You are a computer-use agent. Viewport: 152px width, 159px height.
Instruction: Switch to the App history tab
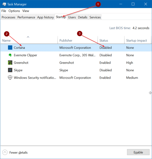click(x=45, y=17)
